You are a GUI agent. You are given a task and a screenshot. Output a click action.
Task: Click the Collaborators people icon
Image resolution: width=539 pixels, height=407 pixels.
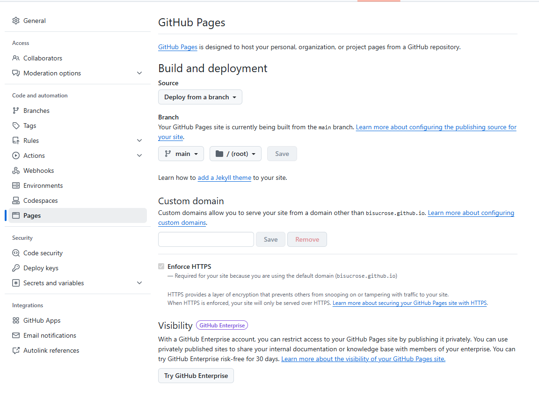16,58
